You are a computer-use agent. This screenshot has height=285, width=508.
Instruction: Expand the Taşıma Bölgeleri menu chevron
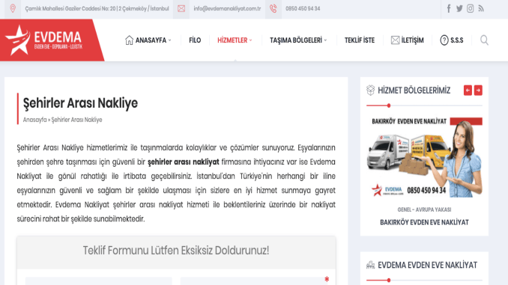[326, 40]
